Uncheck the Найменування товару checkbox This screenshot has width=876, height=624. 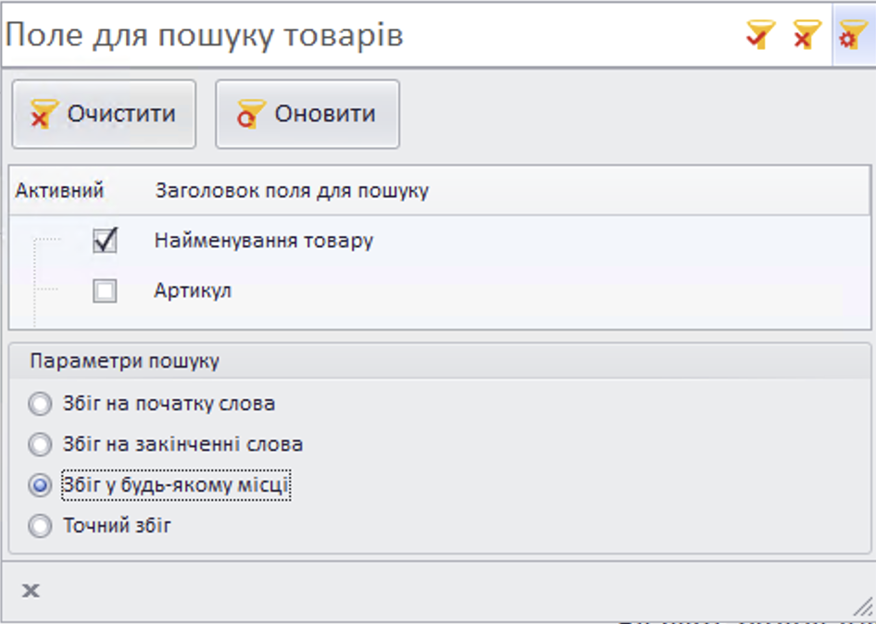point(105,242)
